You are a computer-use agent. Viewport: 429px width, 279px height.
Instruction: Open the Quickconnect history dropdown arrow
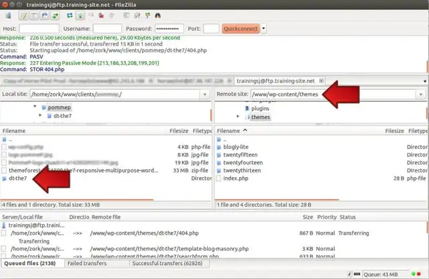(x=263, y=28)
